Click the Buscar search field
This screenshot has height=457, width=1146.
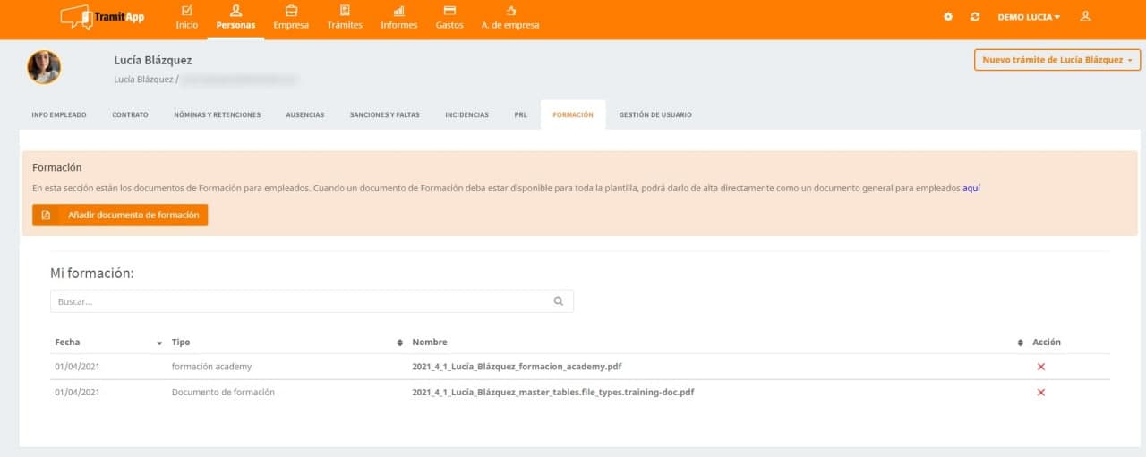click(x=300, y=301)
